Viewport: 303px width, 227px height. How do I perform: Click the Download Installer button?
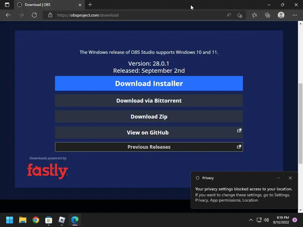point(149,83)
